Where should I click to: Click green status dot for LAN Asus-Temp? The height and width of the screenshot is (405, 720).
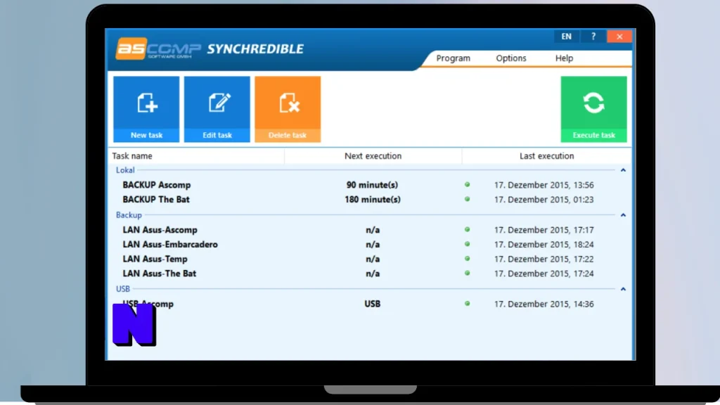click(467, 259)
